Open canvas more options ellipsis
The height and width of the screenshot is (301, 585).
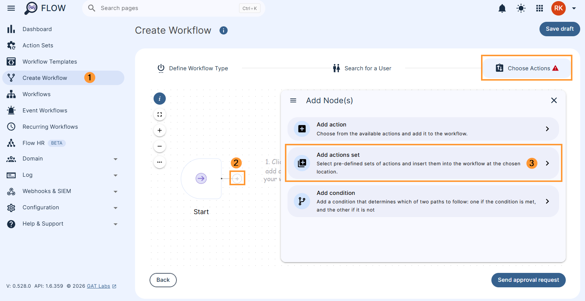point(159,162)
